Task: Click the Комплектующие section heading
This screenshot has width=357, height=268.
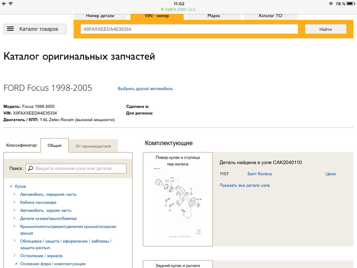Action: (x=169, y=143)
